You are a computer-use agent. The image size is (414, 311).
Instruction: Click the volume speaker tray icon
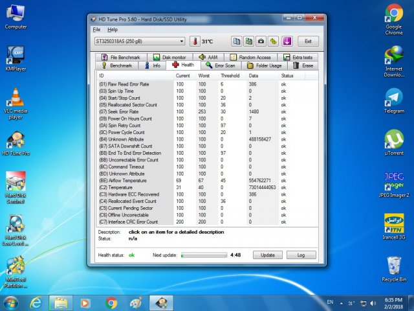373,303
